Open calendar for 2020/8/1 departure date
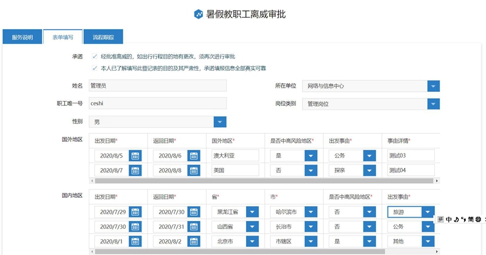Screen dimensions: 486x255 point(135,242)
